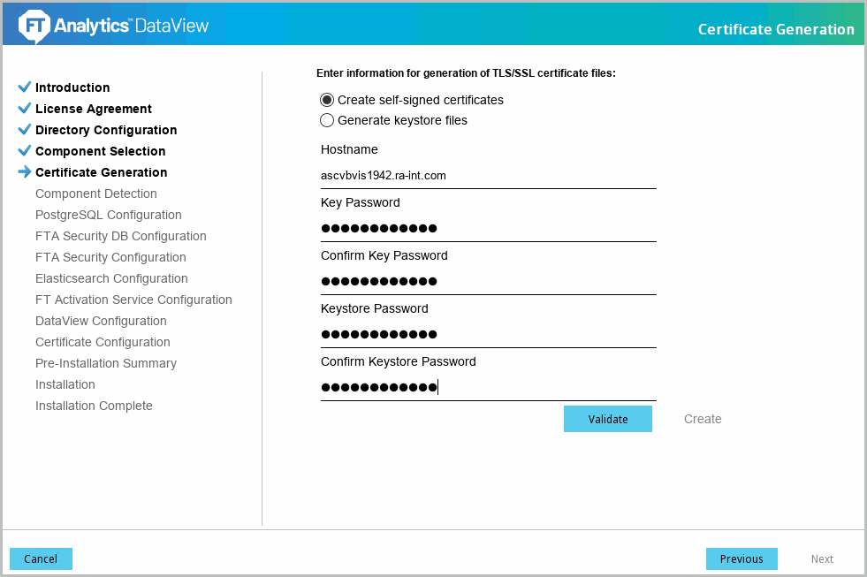Click the Next button
Image resolution: width=867 pixels, height=577 pixels.
pyautogui.click(x=822, y=558)
